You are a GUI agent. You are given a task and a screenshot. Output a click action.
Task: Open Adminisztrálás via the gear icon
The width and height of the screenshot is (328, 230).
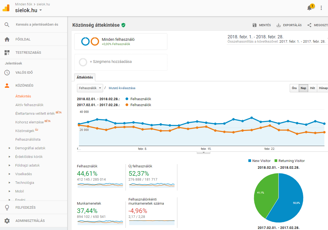click(7, 221)
